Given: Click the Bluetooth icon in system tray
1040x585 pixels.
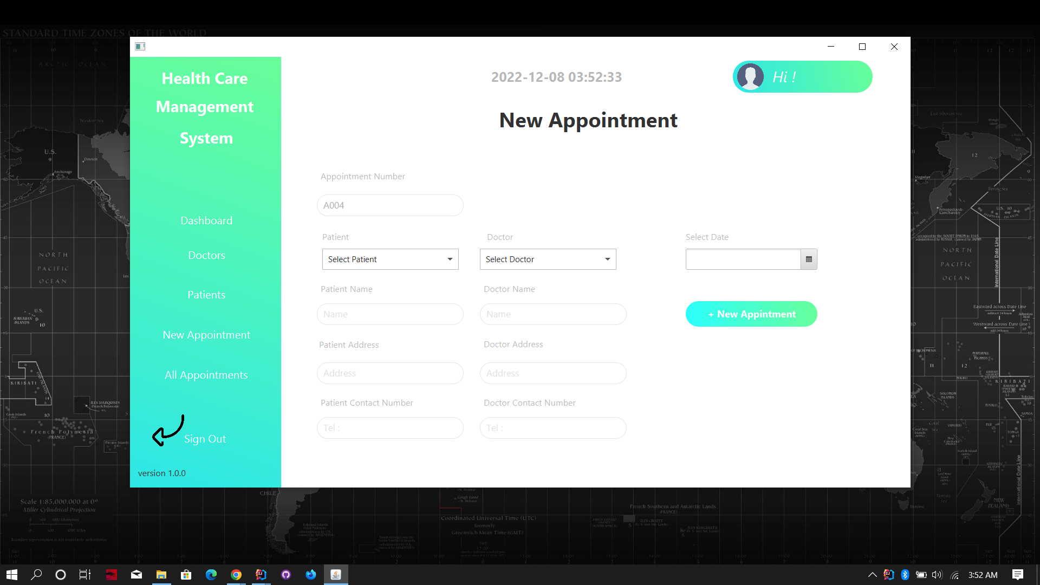Looking at the screenshot, I should click(x=906, y=575).
